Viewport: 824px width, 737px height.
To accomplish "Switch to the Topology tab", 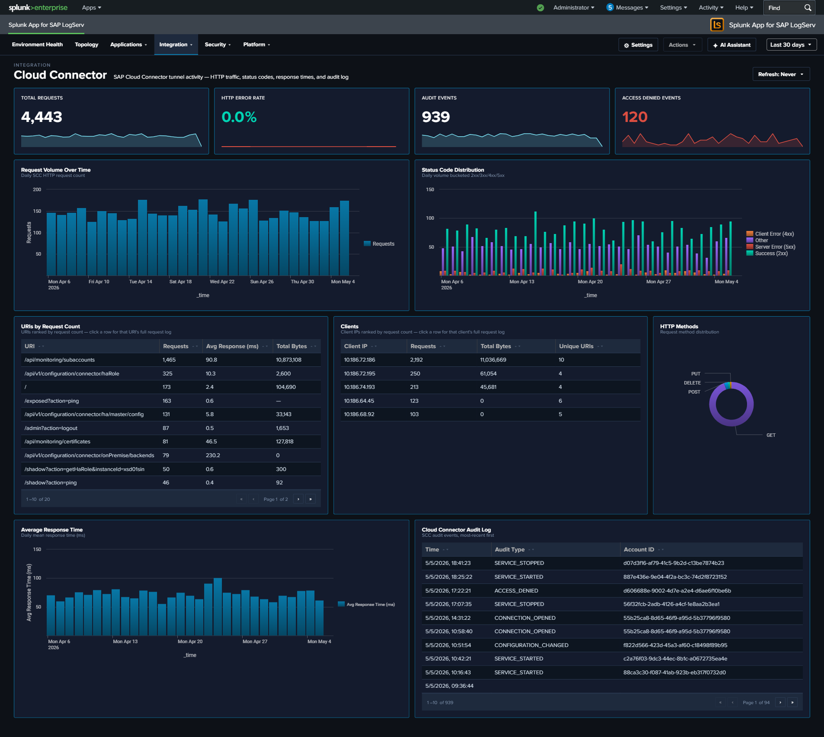I will pos(87,45).
